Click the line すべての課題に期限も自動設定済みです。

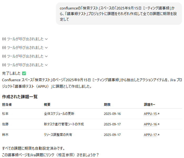pos(34,148)
